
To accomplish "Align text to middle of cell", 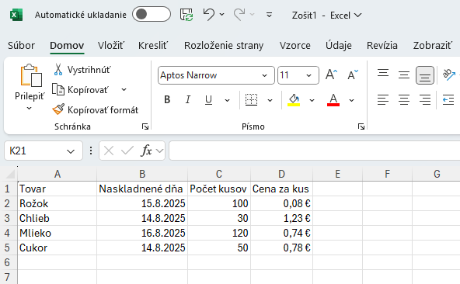I will [x=404, y=75].
